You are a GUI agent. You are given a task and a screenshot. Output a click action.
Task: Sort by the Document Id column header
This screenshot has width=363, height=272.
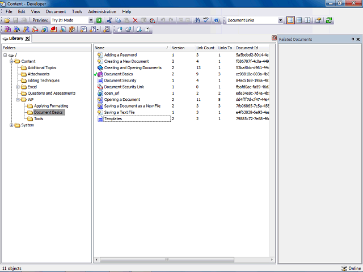pyautogui.click(x=252, y=48)
